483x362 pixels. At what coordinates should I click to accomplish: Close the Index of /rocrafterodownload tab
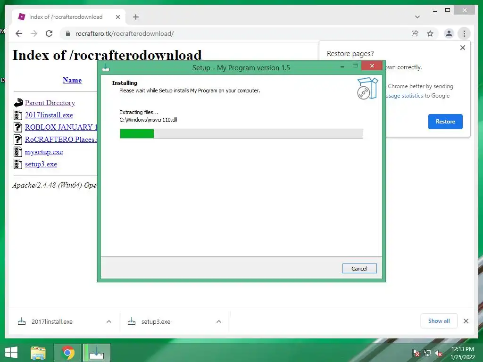[x=117, y=17]
